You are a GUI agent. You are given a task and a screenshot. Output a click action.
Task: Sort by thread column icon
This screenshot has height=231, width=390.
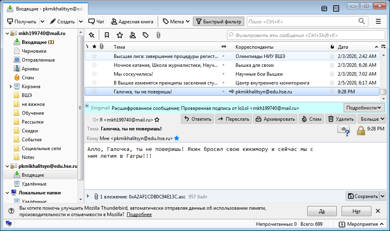pos(87,47)
